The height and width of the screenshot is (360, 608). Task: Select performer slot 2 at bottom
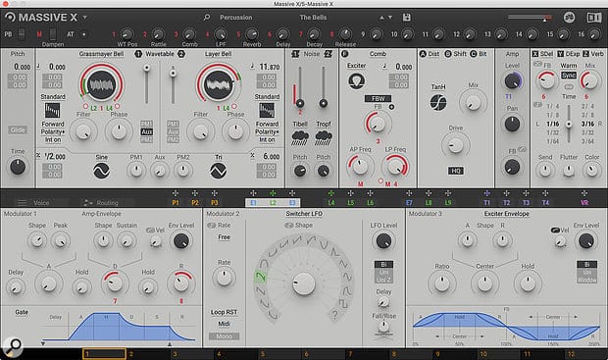coord(149,354)
